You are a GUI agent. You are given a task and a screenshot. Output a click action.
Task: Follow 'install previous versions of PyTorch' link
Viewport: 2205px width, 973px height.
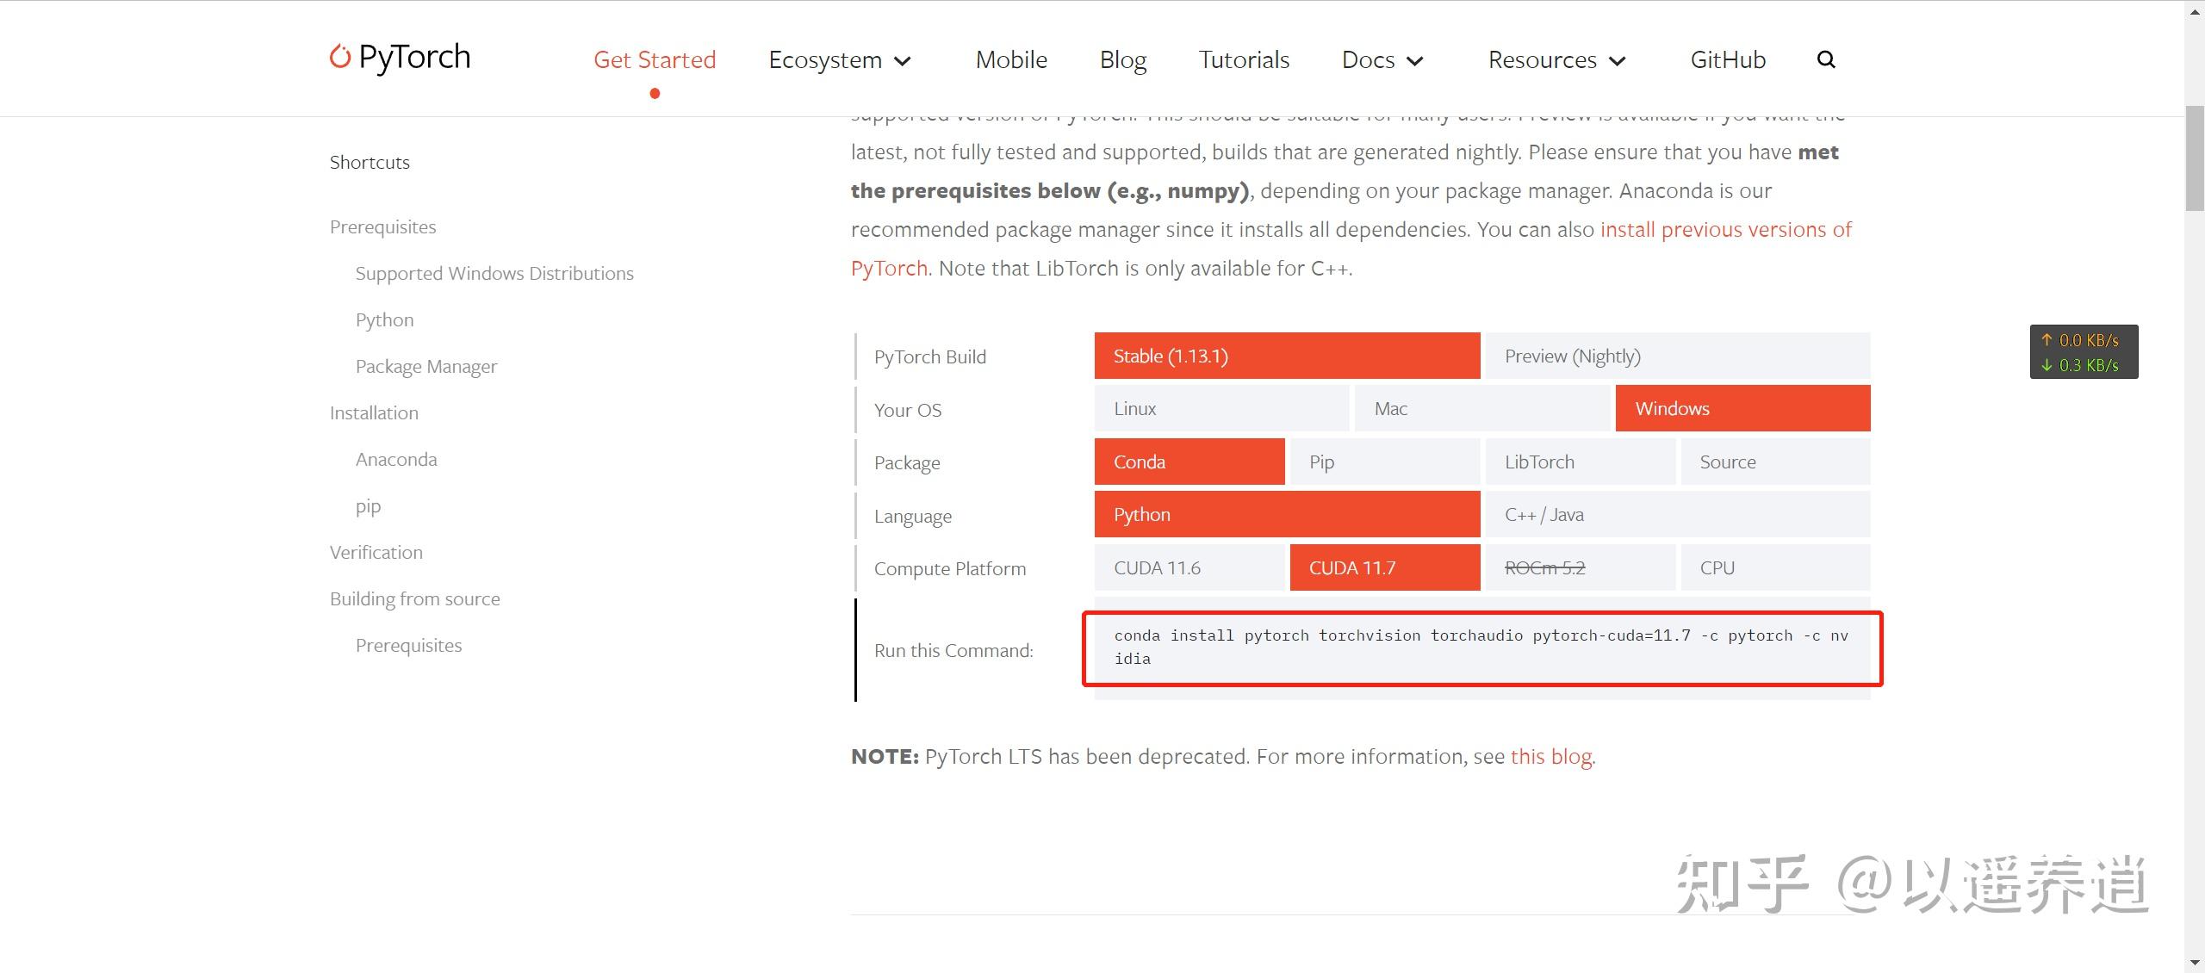[1724, 230]
